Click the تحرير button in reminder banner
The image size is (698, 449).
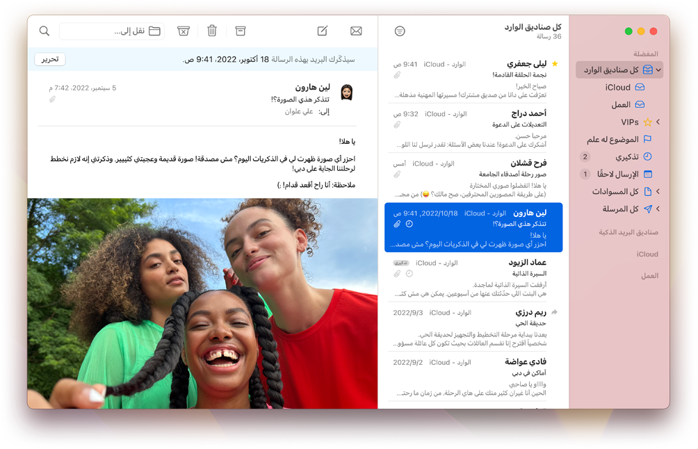(x=50, y=59)
